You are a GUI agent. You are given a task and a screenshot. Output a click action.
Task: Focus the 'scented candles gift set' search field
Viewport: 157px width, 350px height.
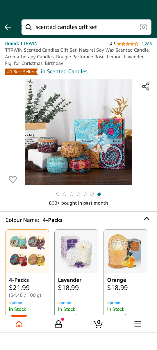click(x=86, y=27)
